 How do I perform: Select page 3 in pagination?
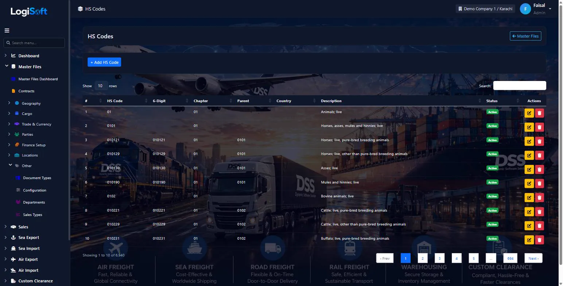tap(439, 258)
